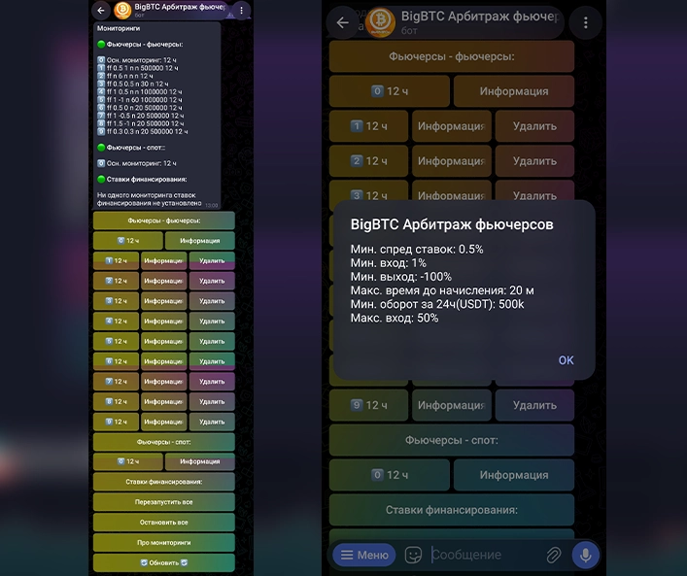Tap Удалить for monitoring 2 in the right phone

pyautogui.click(x=535, y=161)
